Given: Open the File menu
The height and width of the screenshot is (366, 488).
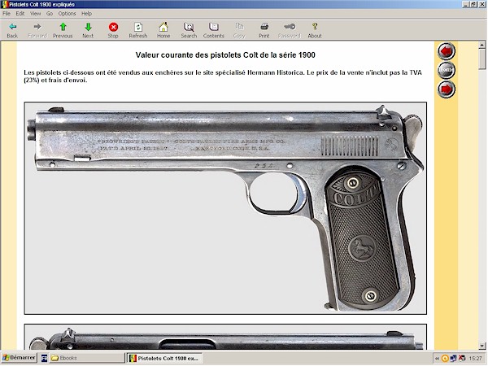Looking at the screenshot, I should point(7,13).
